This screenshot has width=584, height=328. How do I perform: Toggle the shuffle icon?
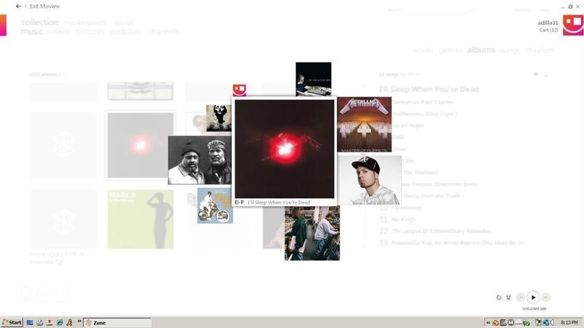coord(508,298)
